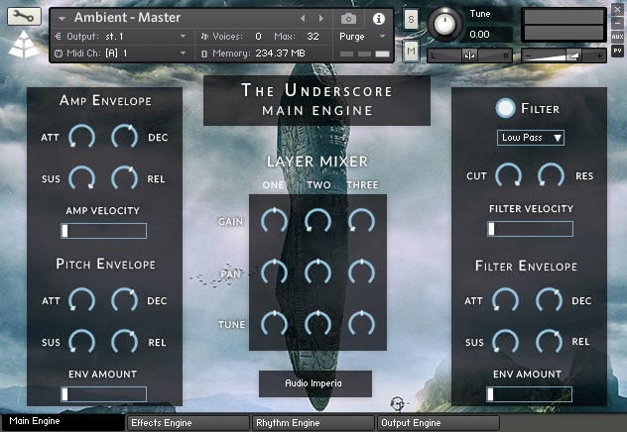627x432 pixels.
Task: Click Filter Envelope DEC knob
Action: pos(549,300)
